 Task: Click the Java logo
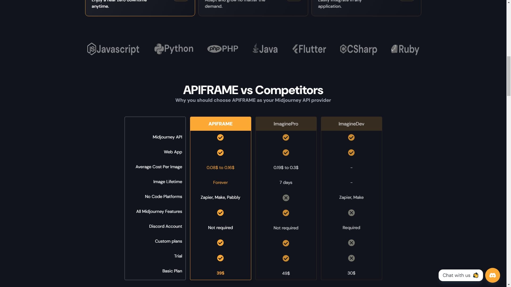pyautogui.click(x=265, y=49)
